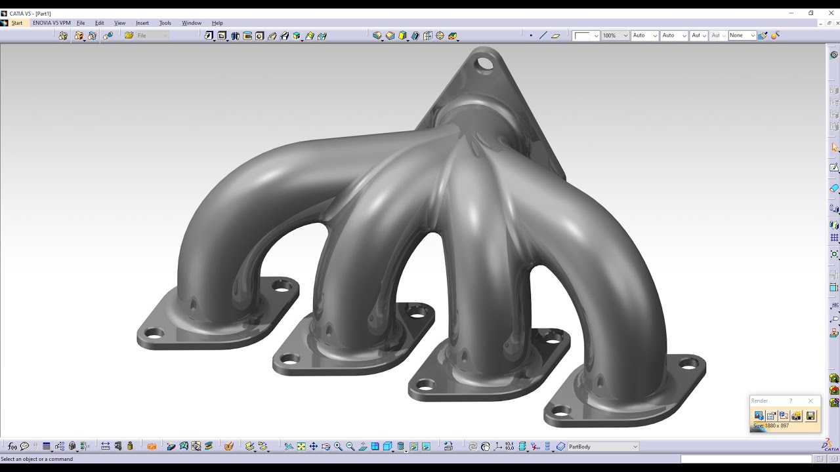Click the Normal View icon
Viewport: 840px width, 472px height.
pos(363,446)
